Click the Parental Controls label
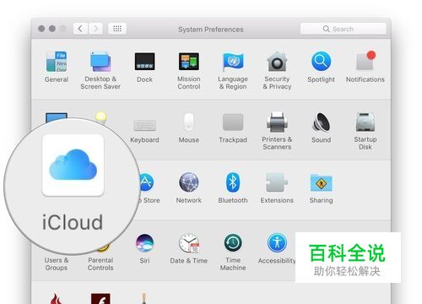Viewport: 422px width, 304px height. (x=100, y=264)
